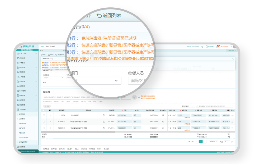Open the dropdown left of table search field
The image size is (264, 164).
tap(187, 106)
